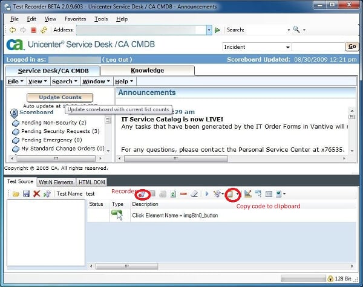Click the tools icon right of Play
Viewport: 363px width, 287px height.
[x=217, y=194]
